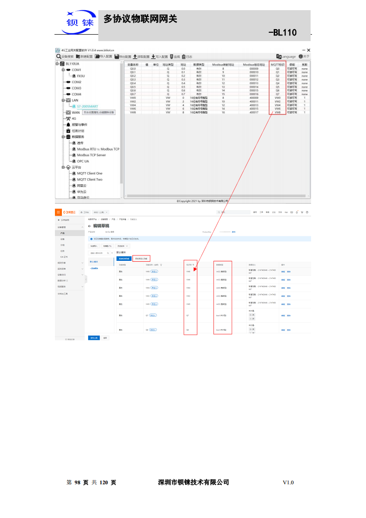
Task: Click the shopping cart icon in Aliyun header
Action: 302,212
